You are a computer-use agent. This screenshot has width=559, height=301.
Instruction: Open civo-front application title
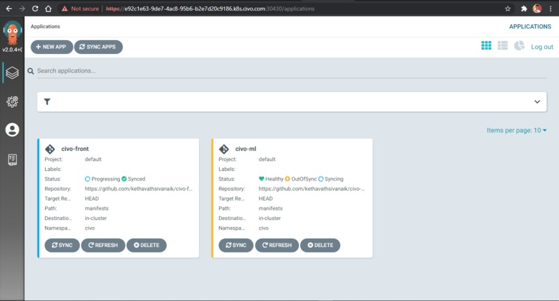(x=75, y=149)
